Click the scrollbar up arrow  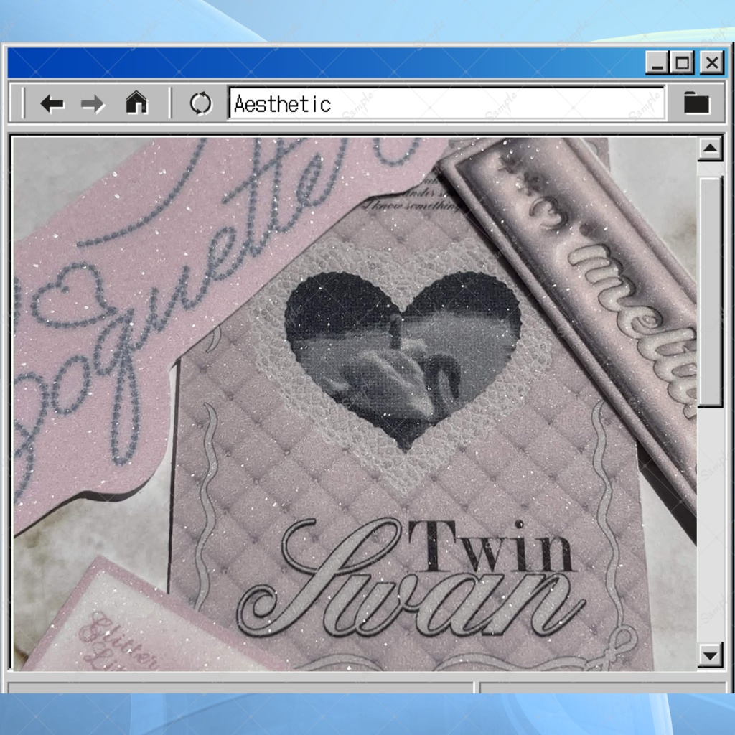tap(710, 149)
